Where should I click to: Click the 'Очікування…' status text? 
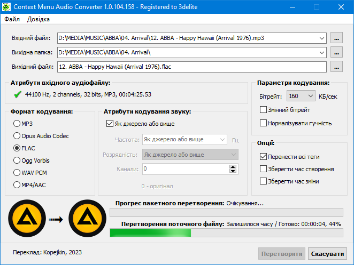point(245,203)
